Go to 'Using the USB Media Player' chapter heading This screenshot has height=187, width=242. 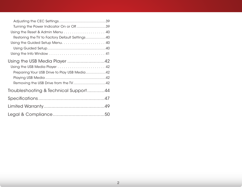(x=59, y=61)
